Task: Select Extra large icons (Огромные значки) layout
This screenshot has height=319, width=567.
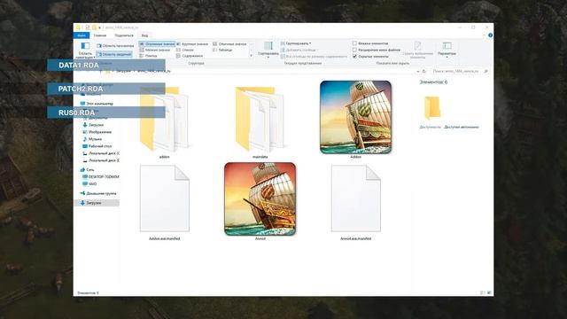Action: pos(157,43)
